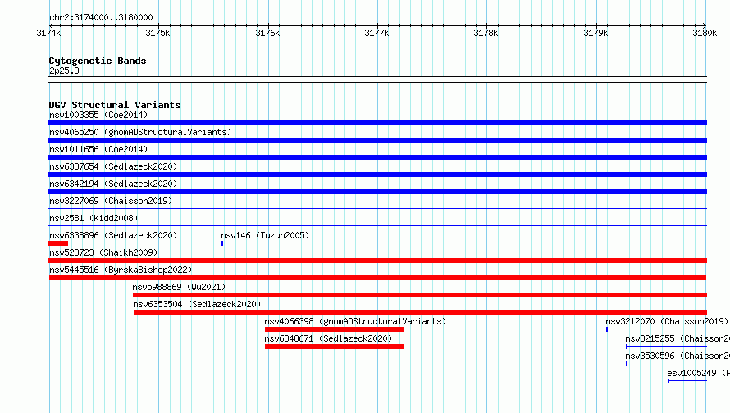The image size is (730, 413).
Task: Open the nsv5988869 (Wu2021) label
Action: 179,287
